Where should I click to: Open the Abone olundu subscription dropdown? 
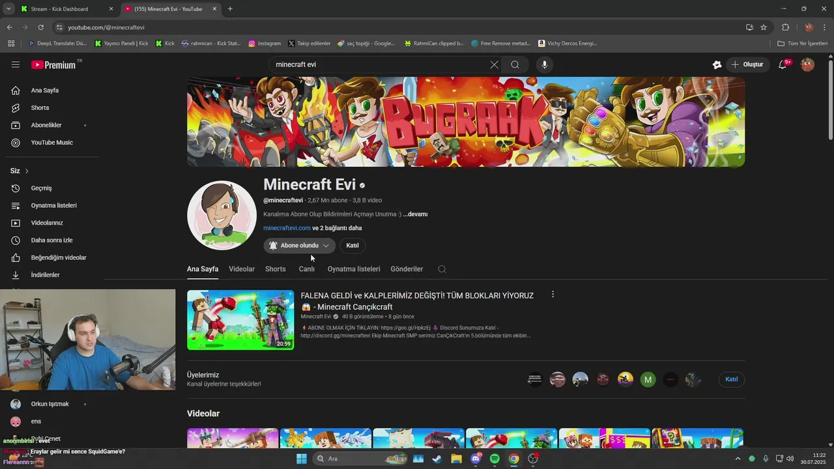299,246
